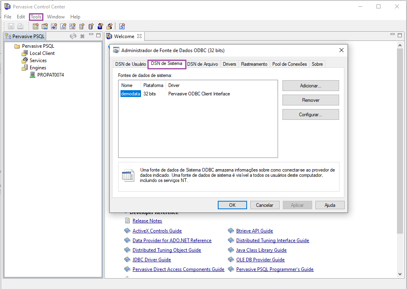Screen dimensions: 407x289
Task: Click the Nome column header
Action: (x=130, y=85)
